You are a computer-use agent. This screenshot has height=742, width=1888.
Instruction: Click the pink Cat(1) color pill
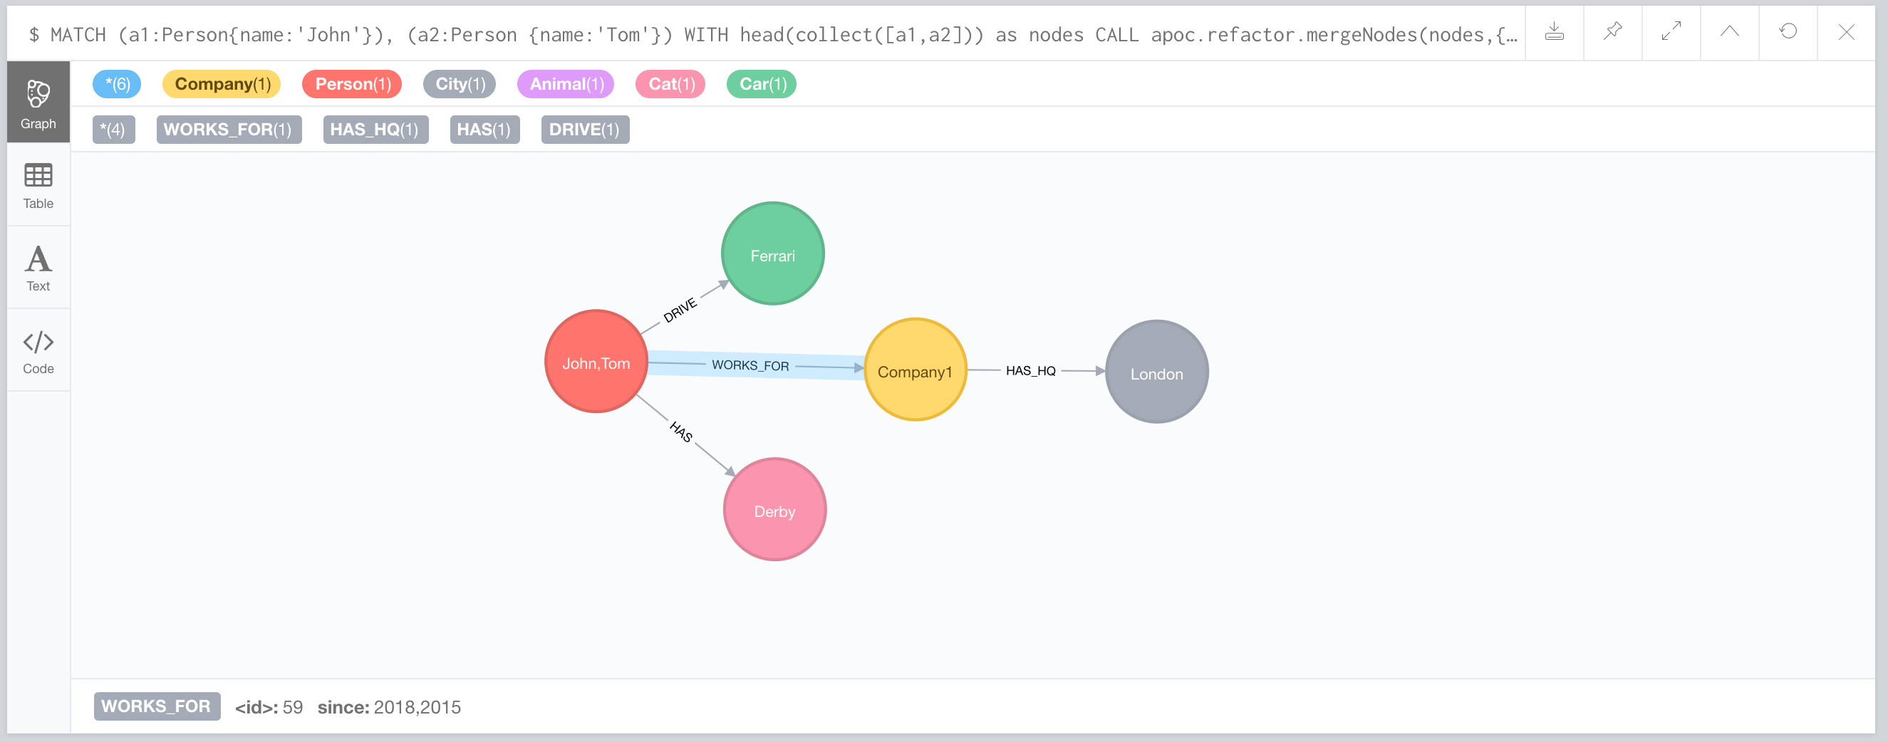pos(669,83)
